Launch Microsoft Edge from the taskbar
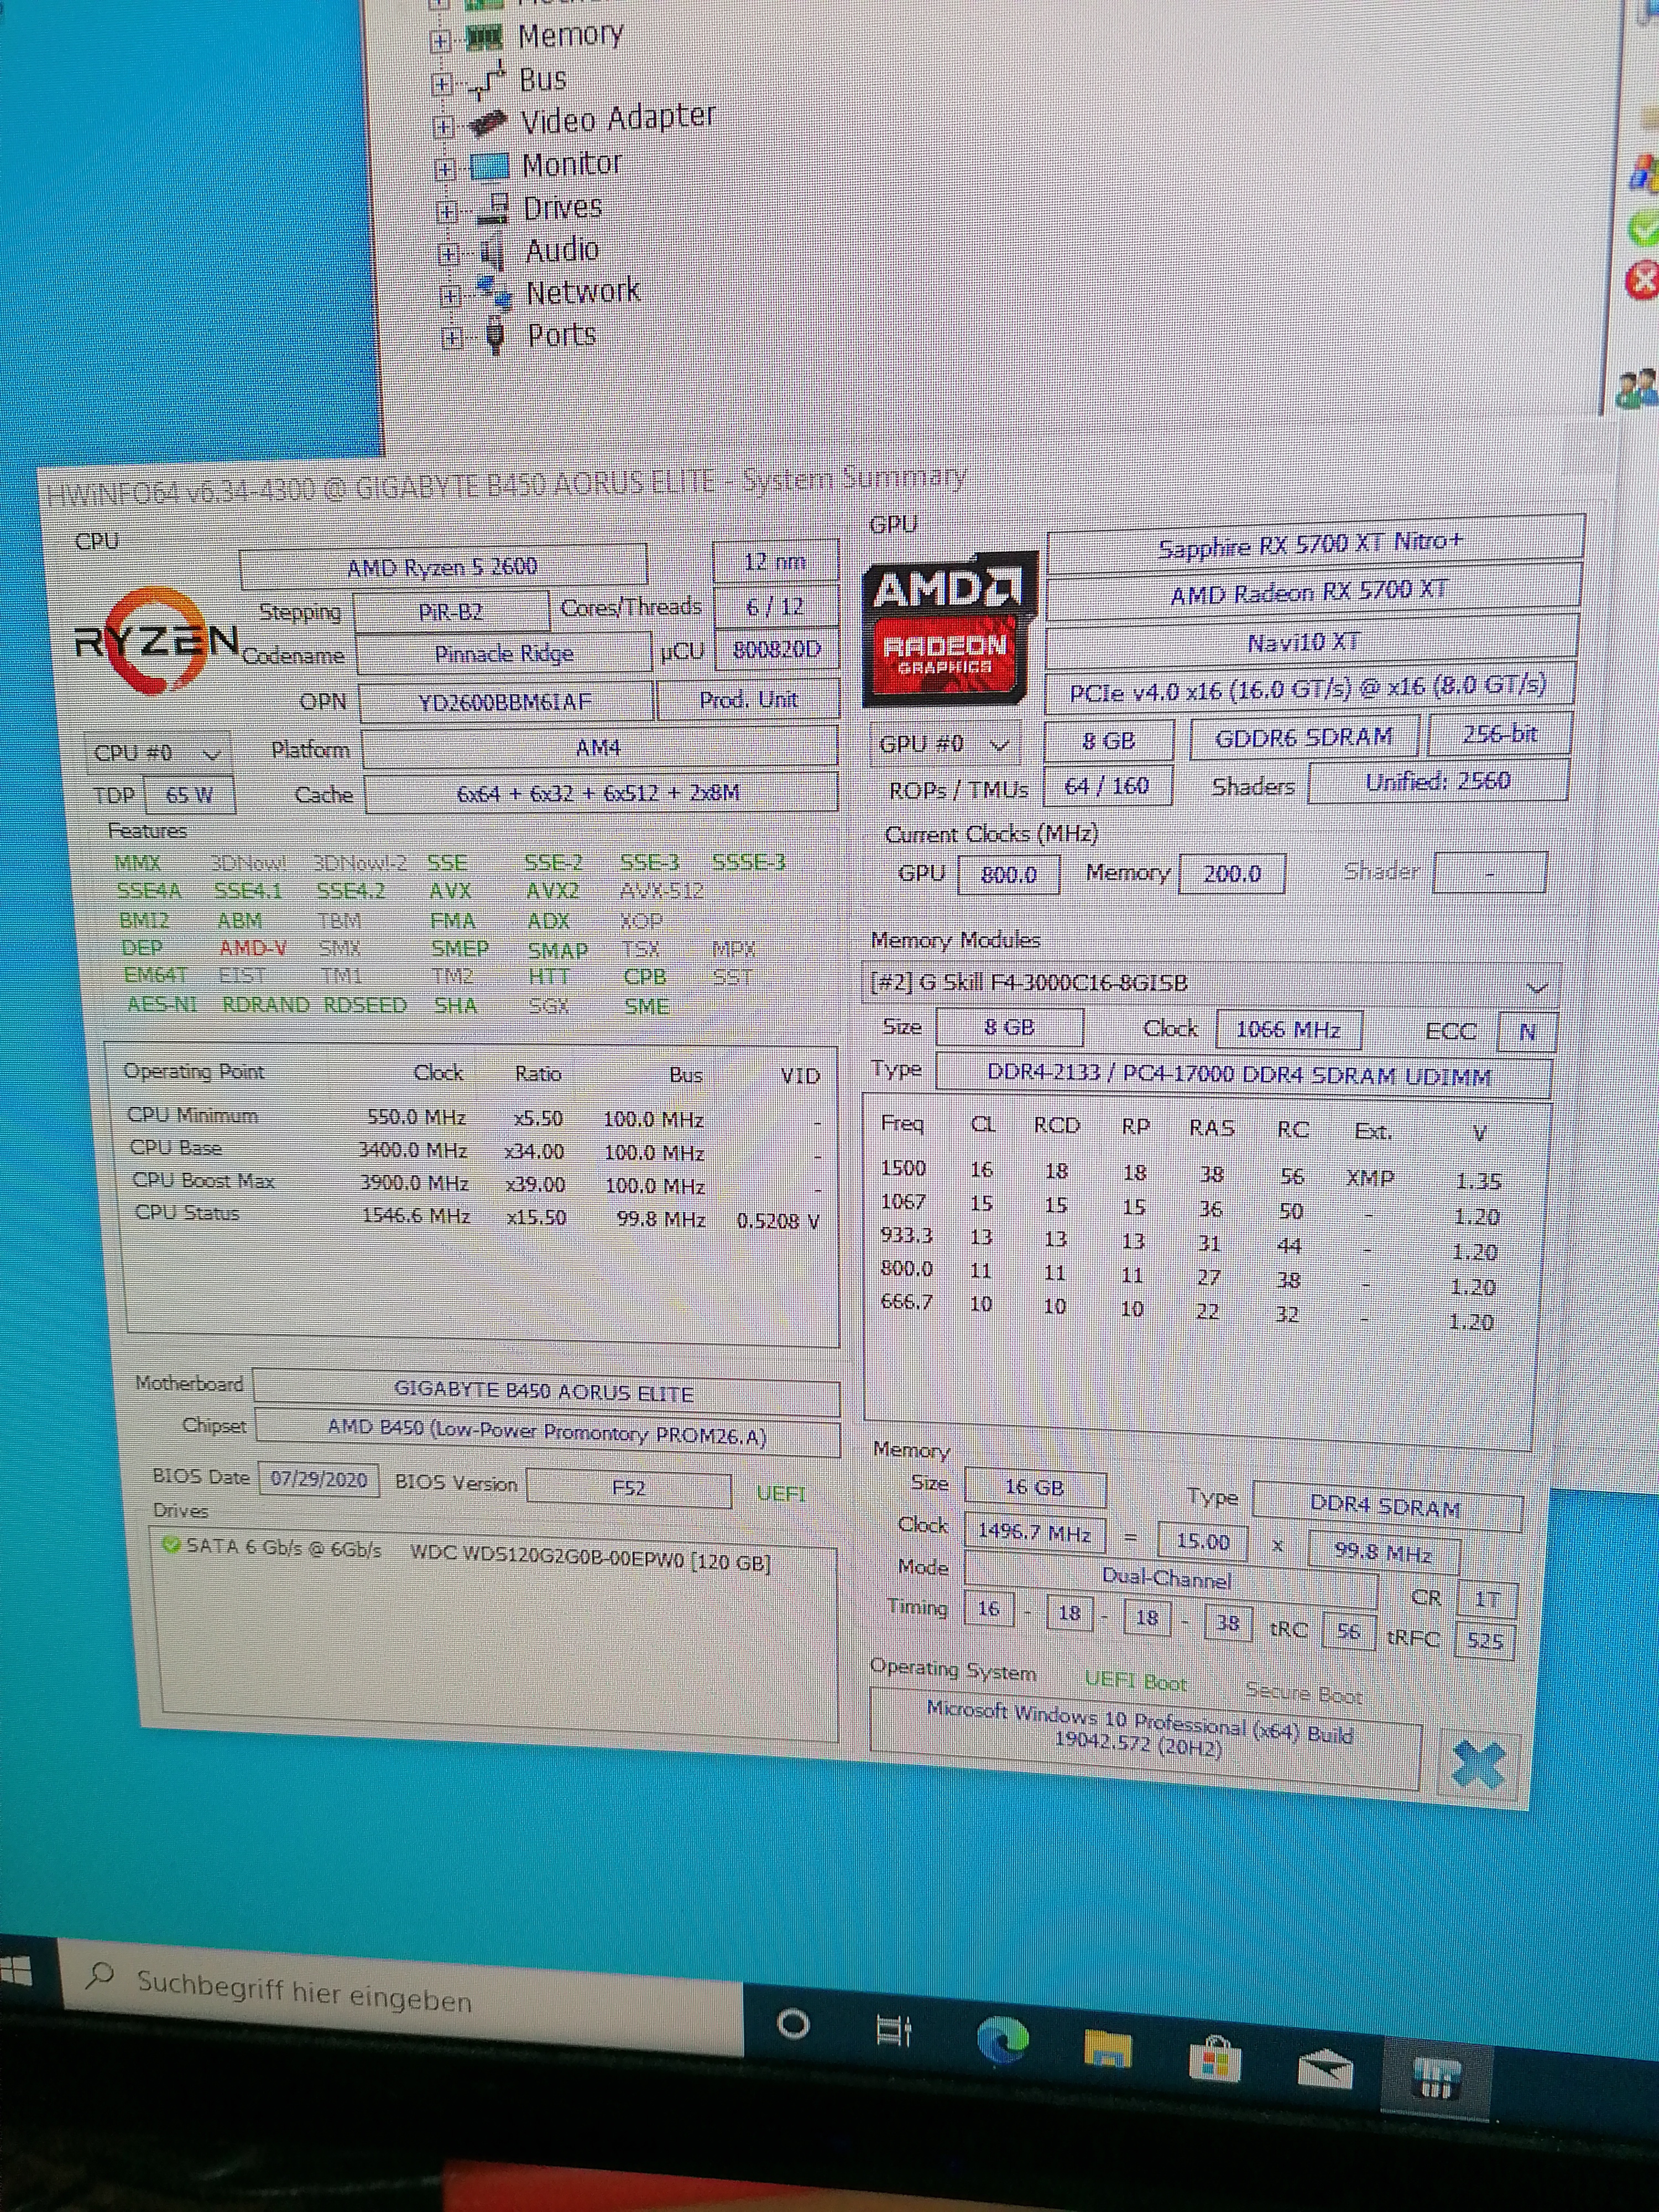Image resolution: width=1659 pixels, height=2212 pixels. pos(1002,2040)
